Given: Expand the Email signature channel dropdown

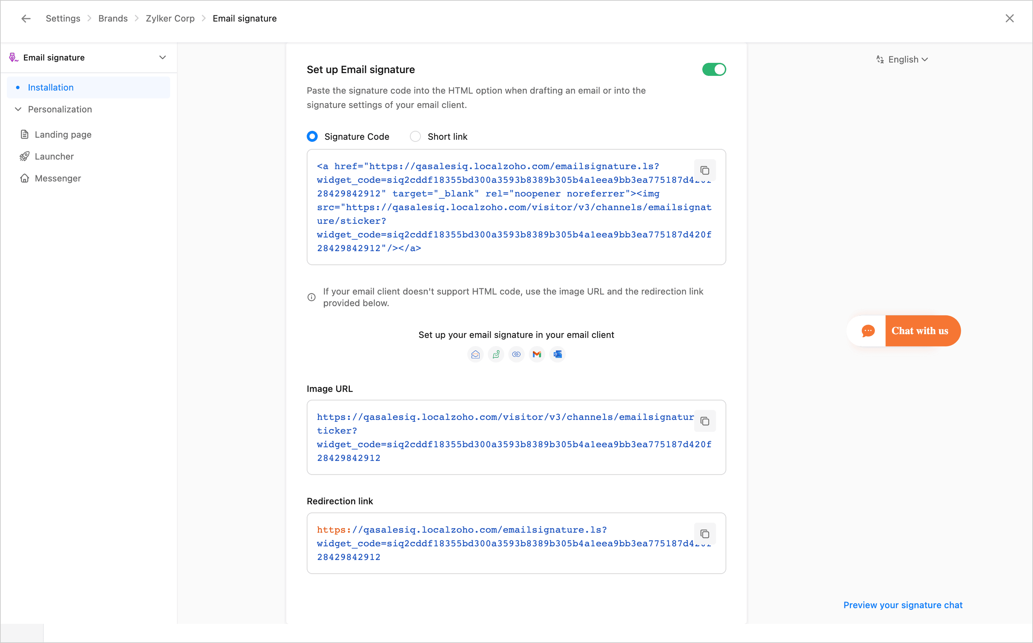Looking at the screenshot, I should [162, 57].
